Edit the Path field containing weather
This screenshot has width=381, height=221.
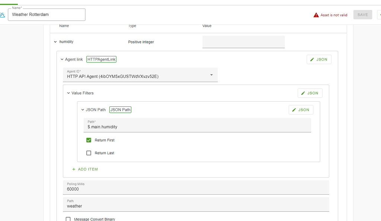[196, 204]
